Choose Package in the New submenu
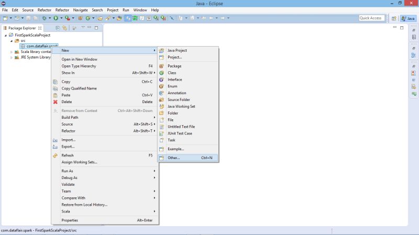The image size is (419, 235). point(188,66)
